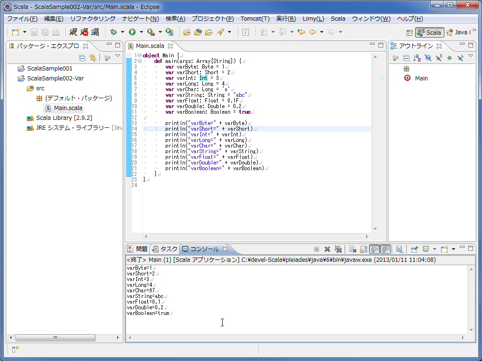Toggle Link with Editor in Package Explorer

[93, 58]
